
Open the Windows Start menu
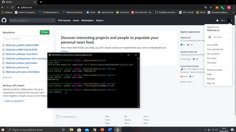[x=3, y=130]
